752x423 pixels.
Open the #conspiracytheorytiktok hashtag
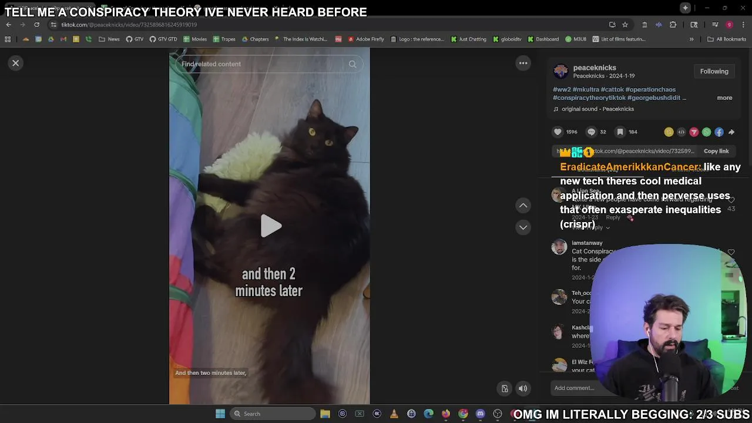coord(589,98)
